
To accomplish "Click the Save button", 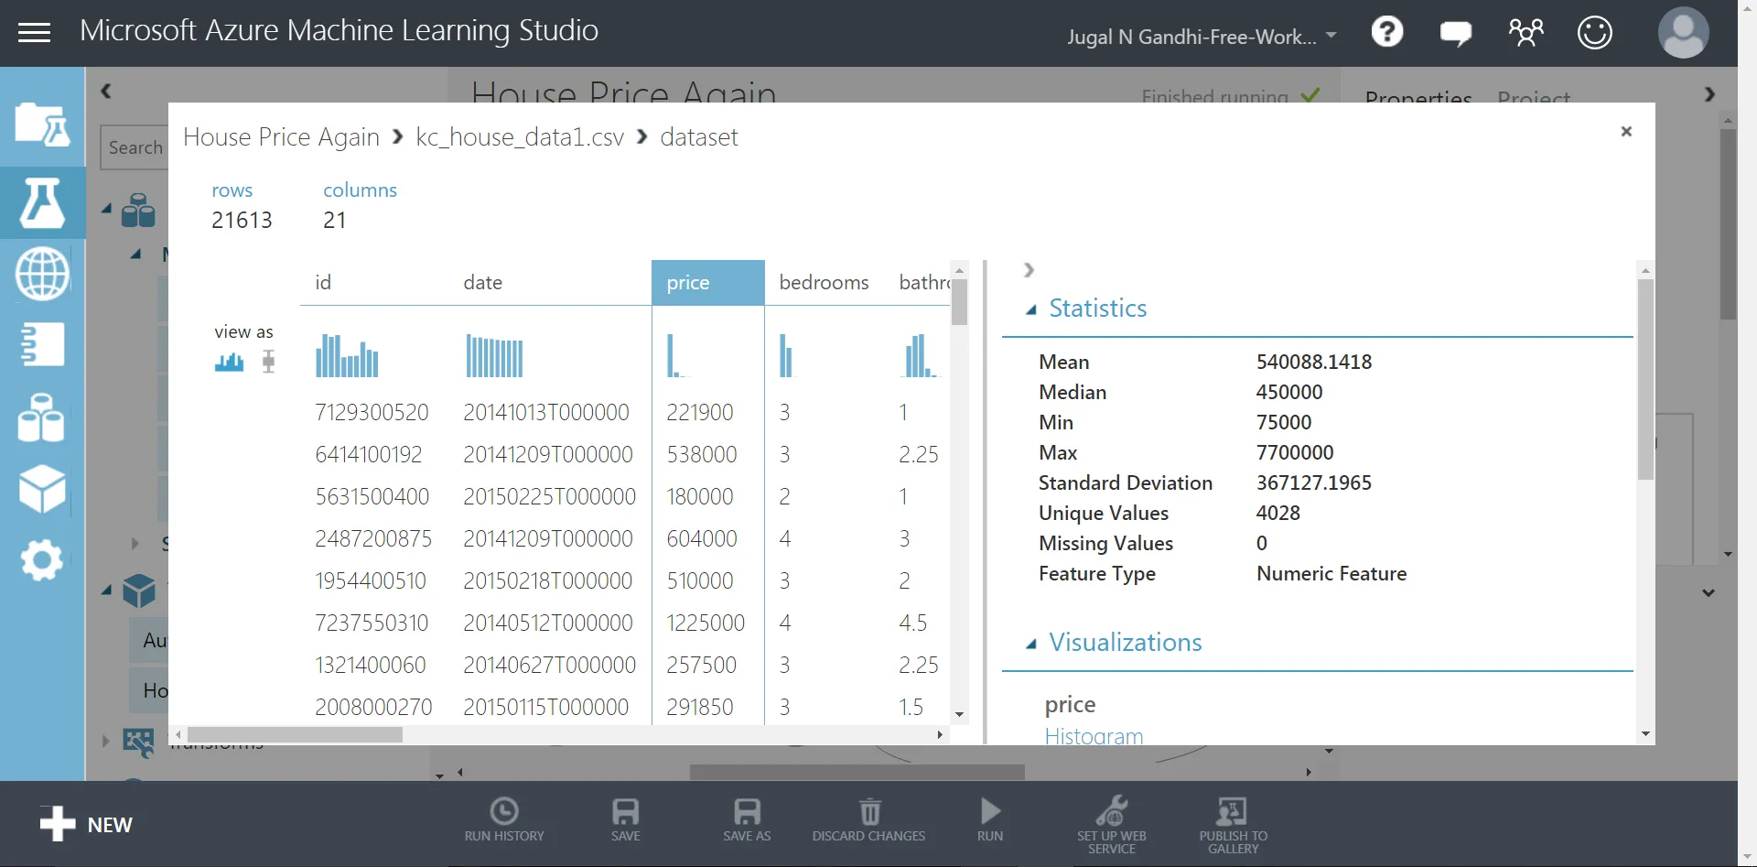I will tap(626, 819).
